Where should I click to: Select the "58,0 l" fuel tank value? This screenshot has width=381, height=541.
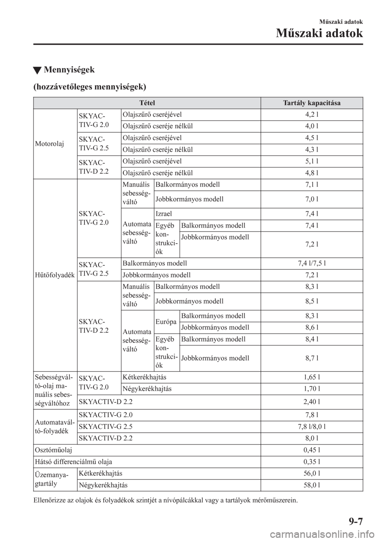(312, 485)
